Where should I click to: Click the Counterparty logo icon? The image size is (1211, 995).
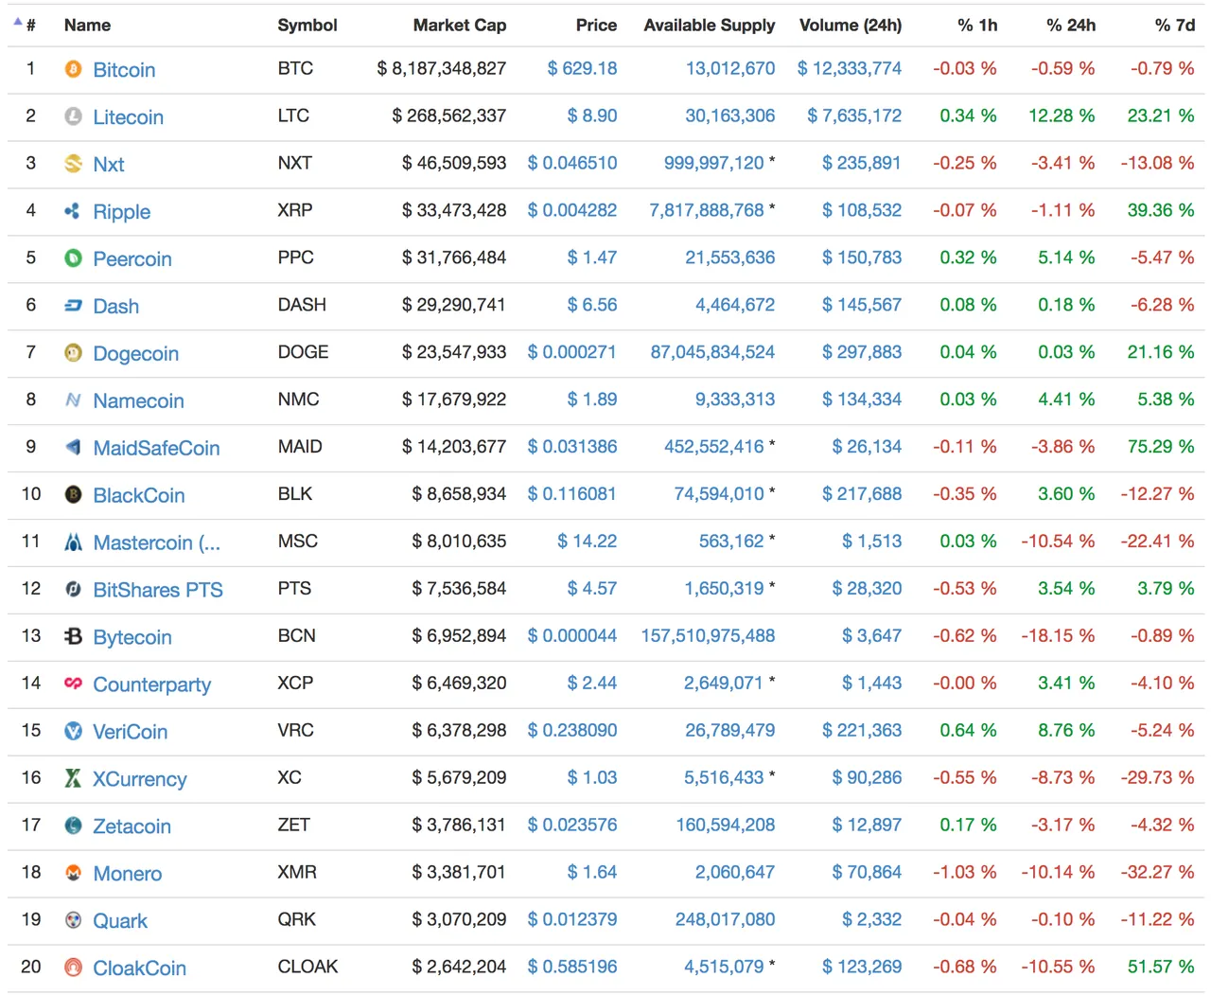(73, 684)
